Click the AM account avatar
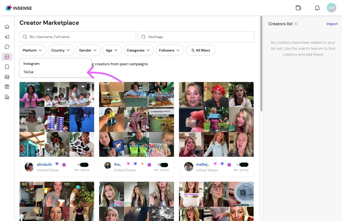 point(331,8)
